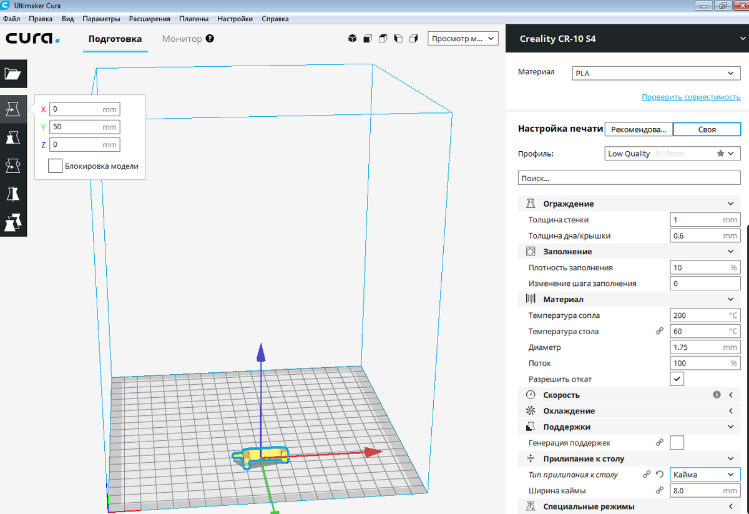Image resolution: width=749 pixels, height=514 pixels.
Task: Switch camera to the top view cube
Action: click(x=383, y=39)
